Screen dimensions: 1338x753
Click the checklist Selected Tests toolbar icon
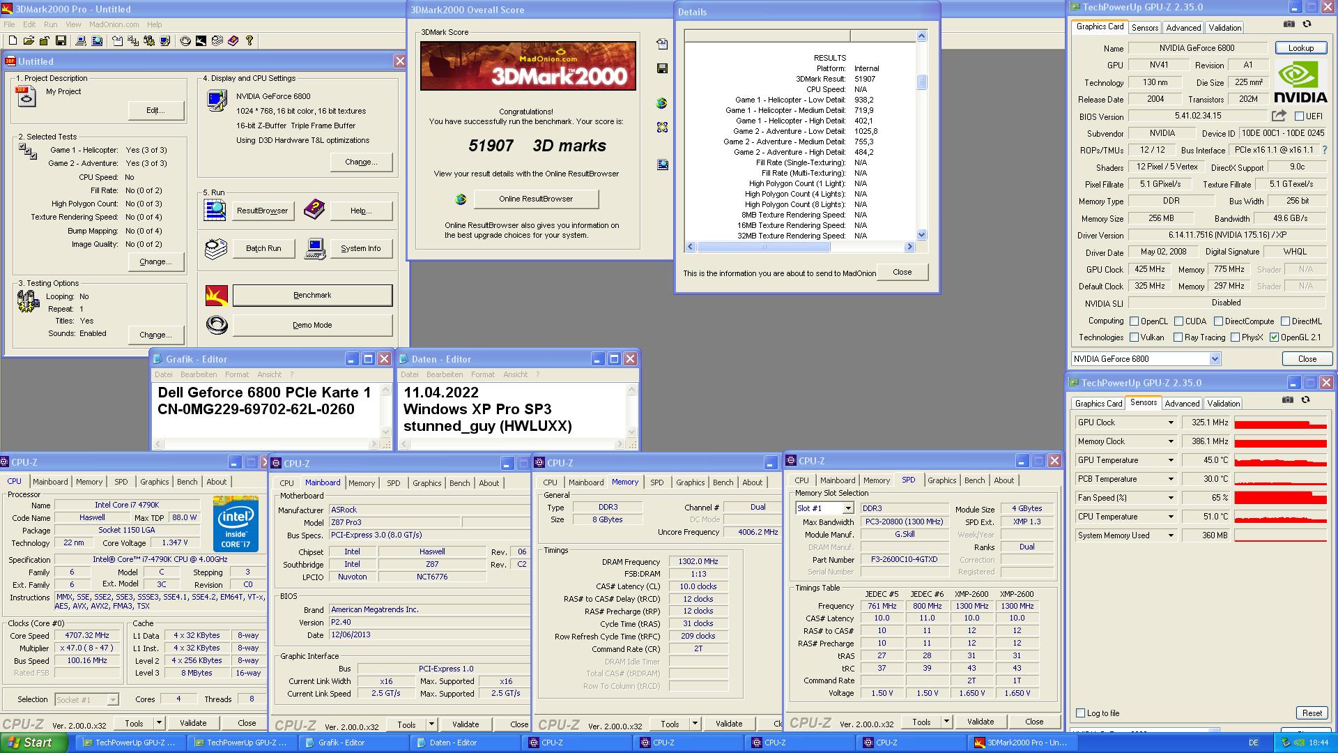[x=133, y=41]
